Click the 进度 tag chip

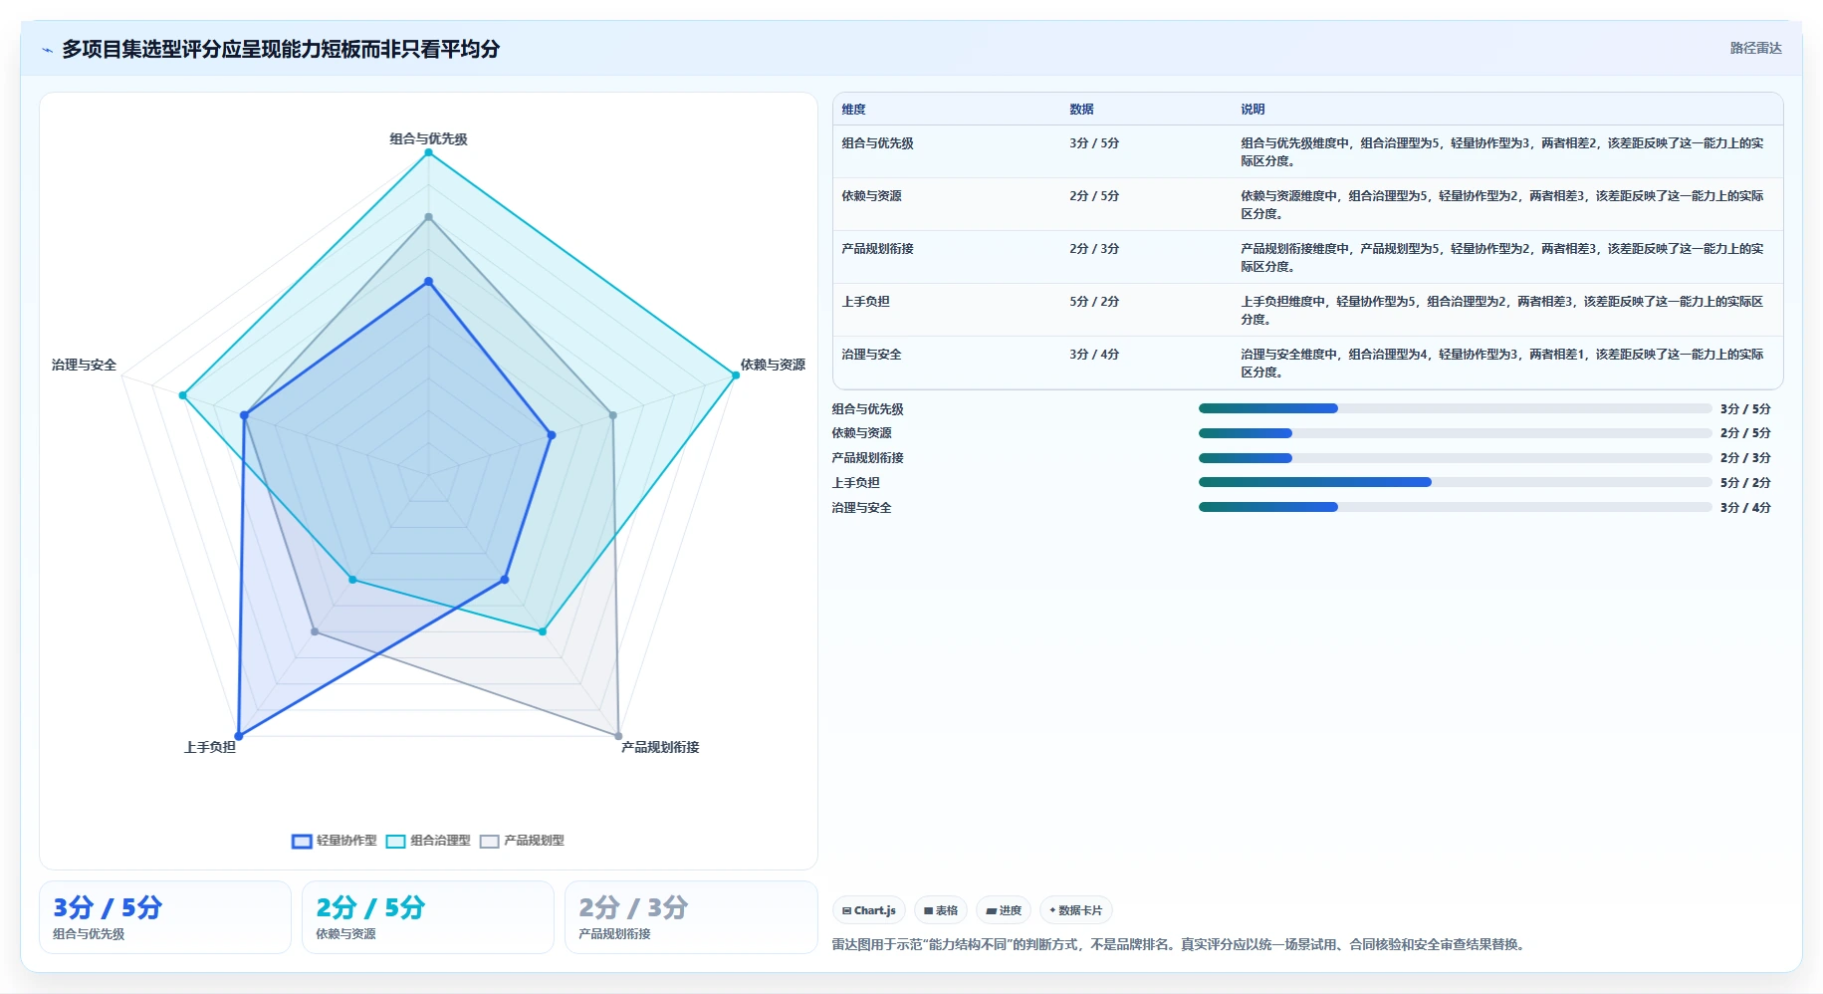1004,910
